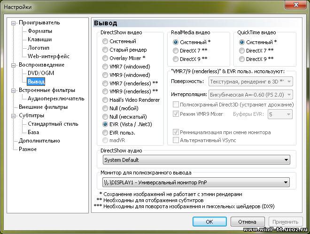Screen dimensions: 310x234
Task: Select Haali's Video Renderer
Action: click(105, 100)
